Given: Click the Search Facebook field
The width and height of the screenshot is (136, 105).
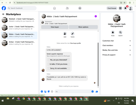Looking at the screenshot, I should pyautogui.click(x=22, y=8).
